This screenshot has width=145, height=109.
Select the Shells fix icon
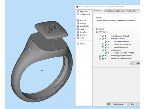[78, 38]
